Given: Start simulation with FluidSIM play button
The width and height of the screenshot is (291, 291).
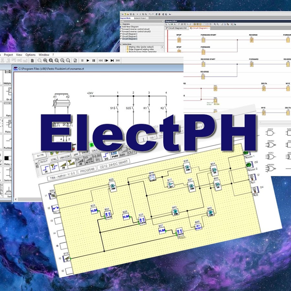Looking at the screenshot, I should pos(88,60).
